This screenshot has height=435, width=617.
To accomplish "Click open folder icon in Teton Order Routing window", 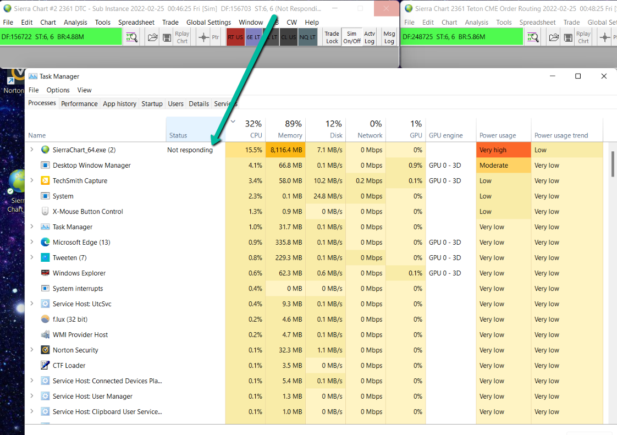I will click(554, 37).
